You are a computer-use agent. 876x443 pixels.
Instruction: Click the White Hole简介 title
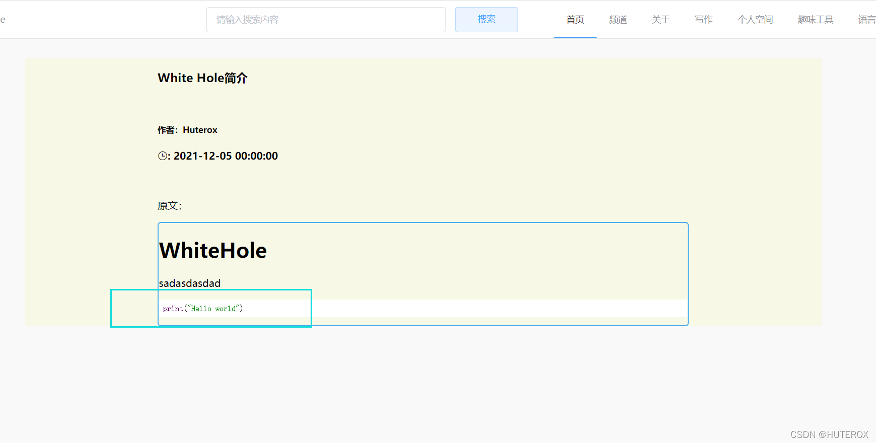(x=202, y=78)
